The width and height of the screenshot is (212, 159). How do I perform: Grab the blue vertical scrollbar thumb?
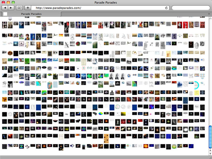coord(210,137)
